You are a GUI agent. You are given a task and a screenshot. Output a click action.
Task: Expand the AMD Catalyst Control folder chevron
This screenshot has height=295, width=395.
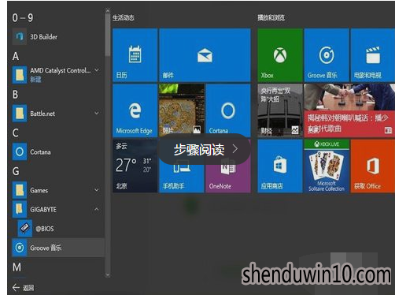coord(97,70)
